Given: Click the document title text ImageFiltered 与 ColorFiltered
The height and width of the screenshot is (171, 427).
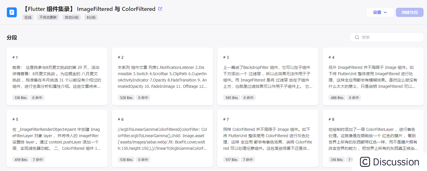Looking at the screenshot, I should (116, 9).
